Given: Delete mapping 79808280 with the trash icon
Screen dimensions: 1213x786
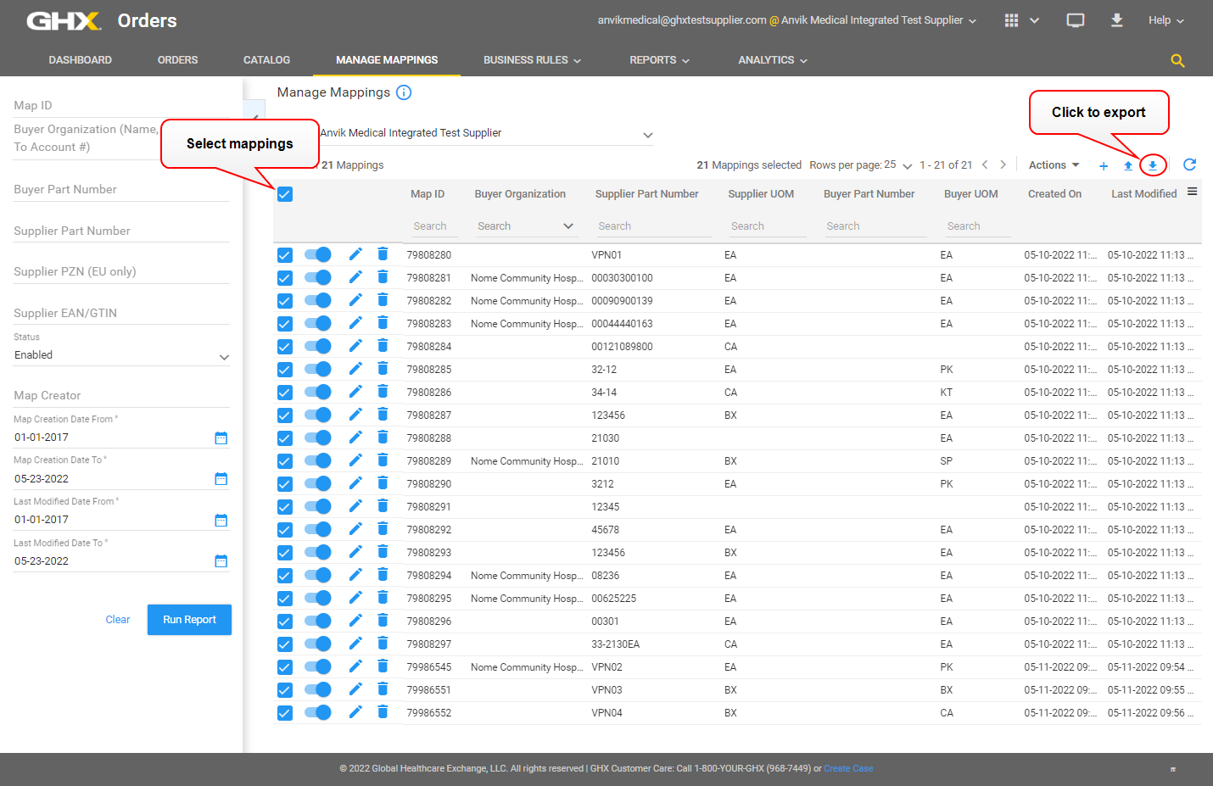Looking at the screenshot, I should 383,254.
